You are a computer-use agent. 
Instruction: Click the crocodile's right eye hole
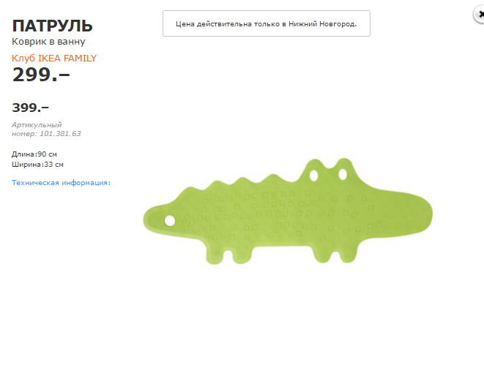coord(343,174)
